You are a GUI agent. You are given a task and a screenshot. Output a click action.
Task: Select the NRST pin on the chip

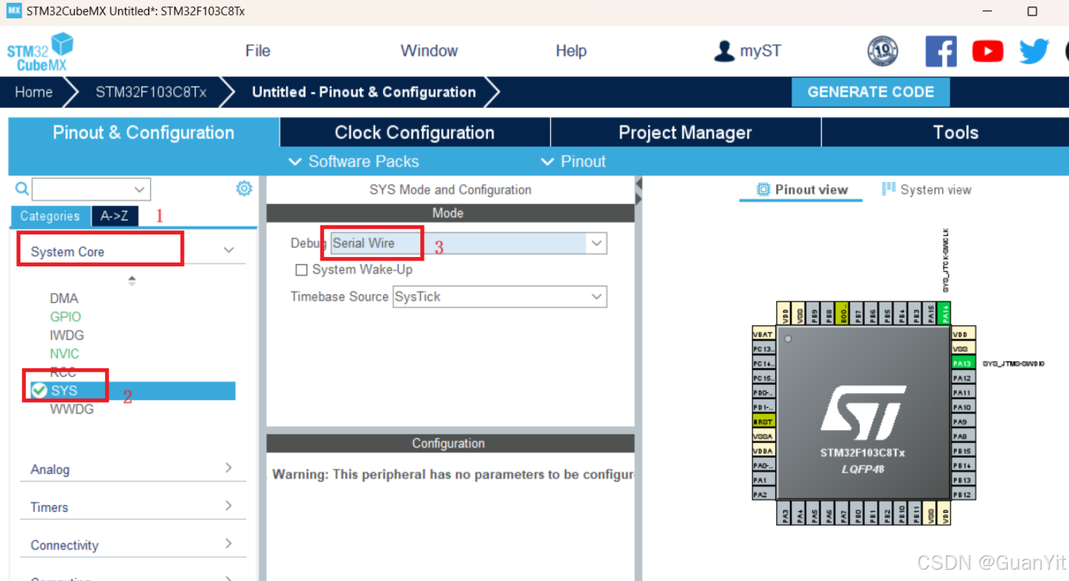point(763,422)
